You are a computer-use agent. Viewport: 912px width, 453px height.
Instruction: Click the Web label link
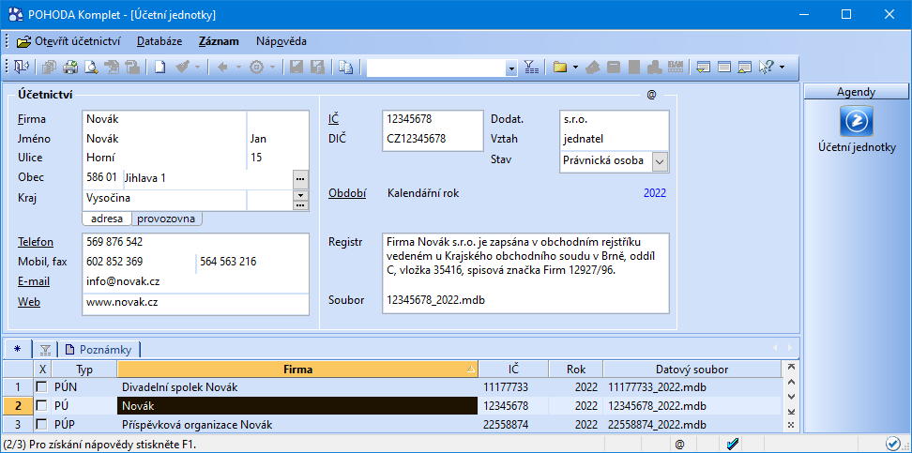coord(28,302)
